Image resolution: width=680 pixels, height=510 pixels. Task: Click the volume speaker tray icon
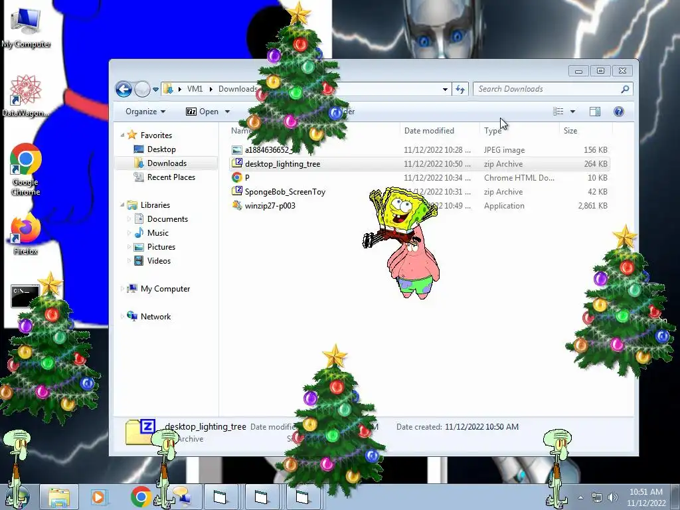pos(613,497)
